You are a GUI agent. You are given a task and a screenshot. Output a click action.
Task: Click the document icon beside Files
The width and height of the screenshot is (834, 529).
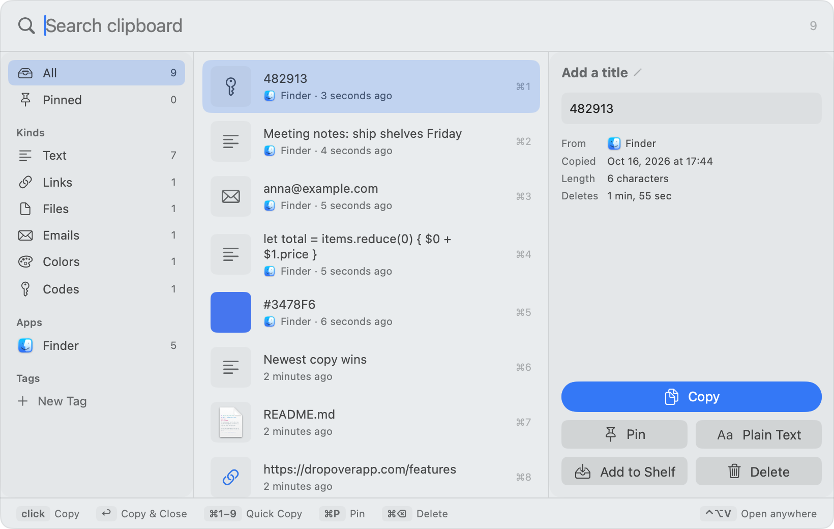[x=25, y=209]
